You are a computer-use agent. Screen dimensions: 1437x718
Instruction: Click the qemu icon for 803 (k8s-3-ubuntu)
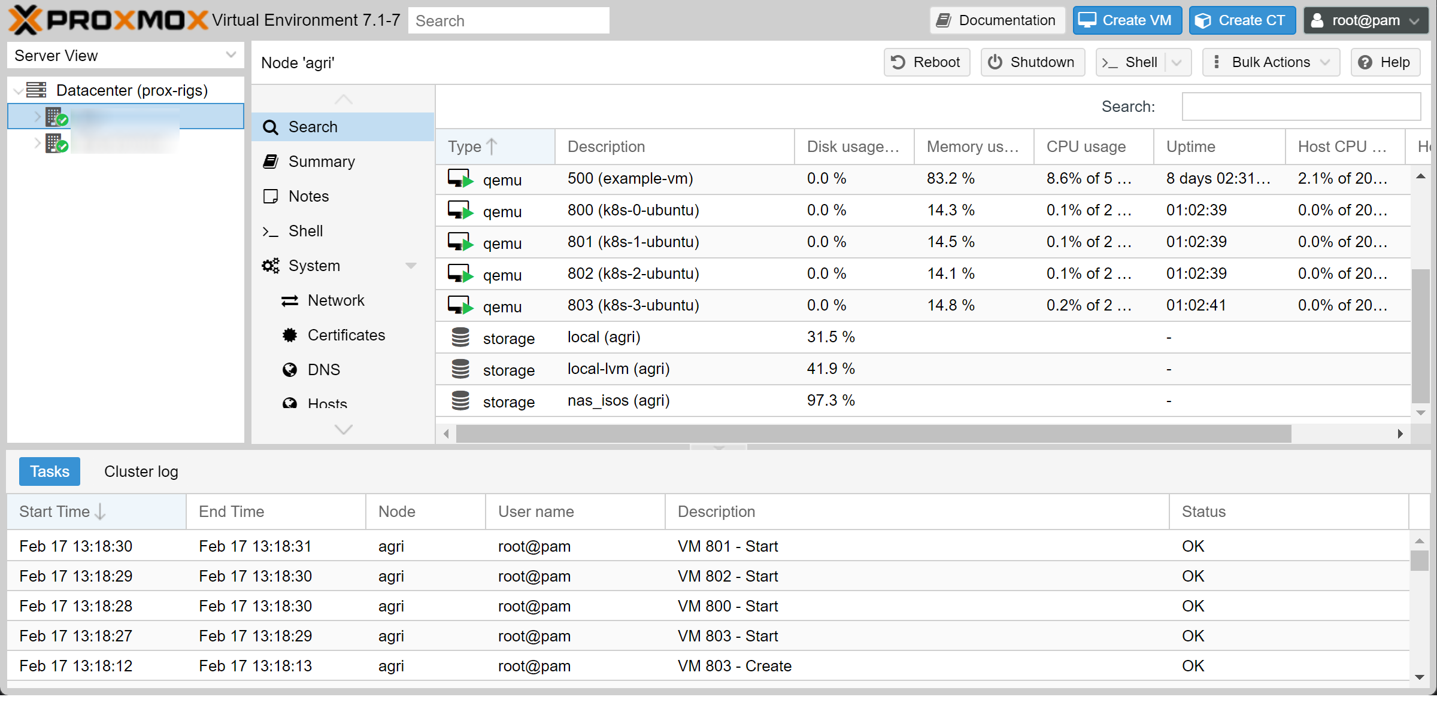point(460,306)
